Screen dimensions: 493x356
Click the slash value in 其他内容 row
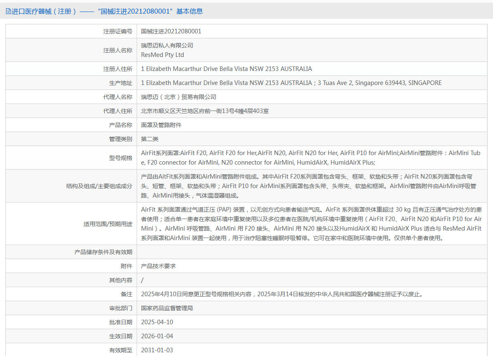tap(142, 280)
